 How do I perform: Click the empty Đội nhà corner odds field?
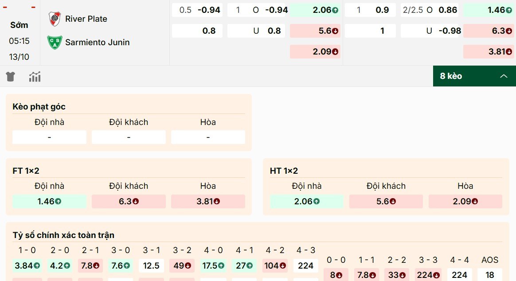pos(49,137)
